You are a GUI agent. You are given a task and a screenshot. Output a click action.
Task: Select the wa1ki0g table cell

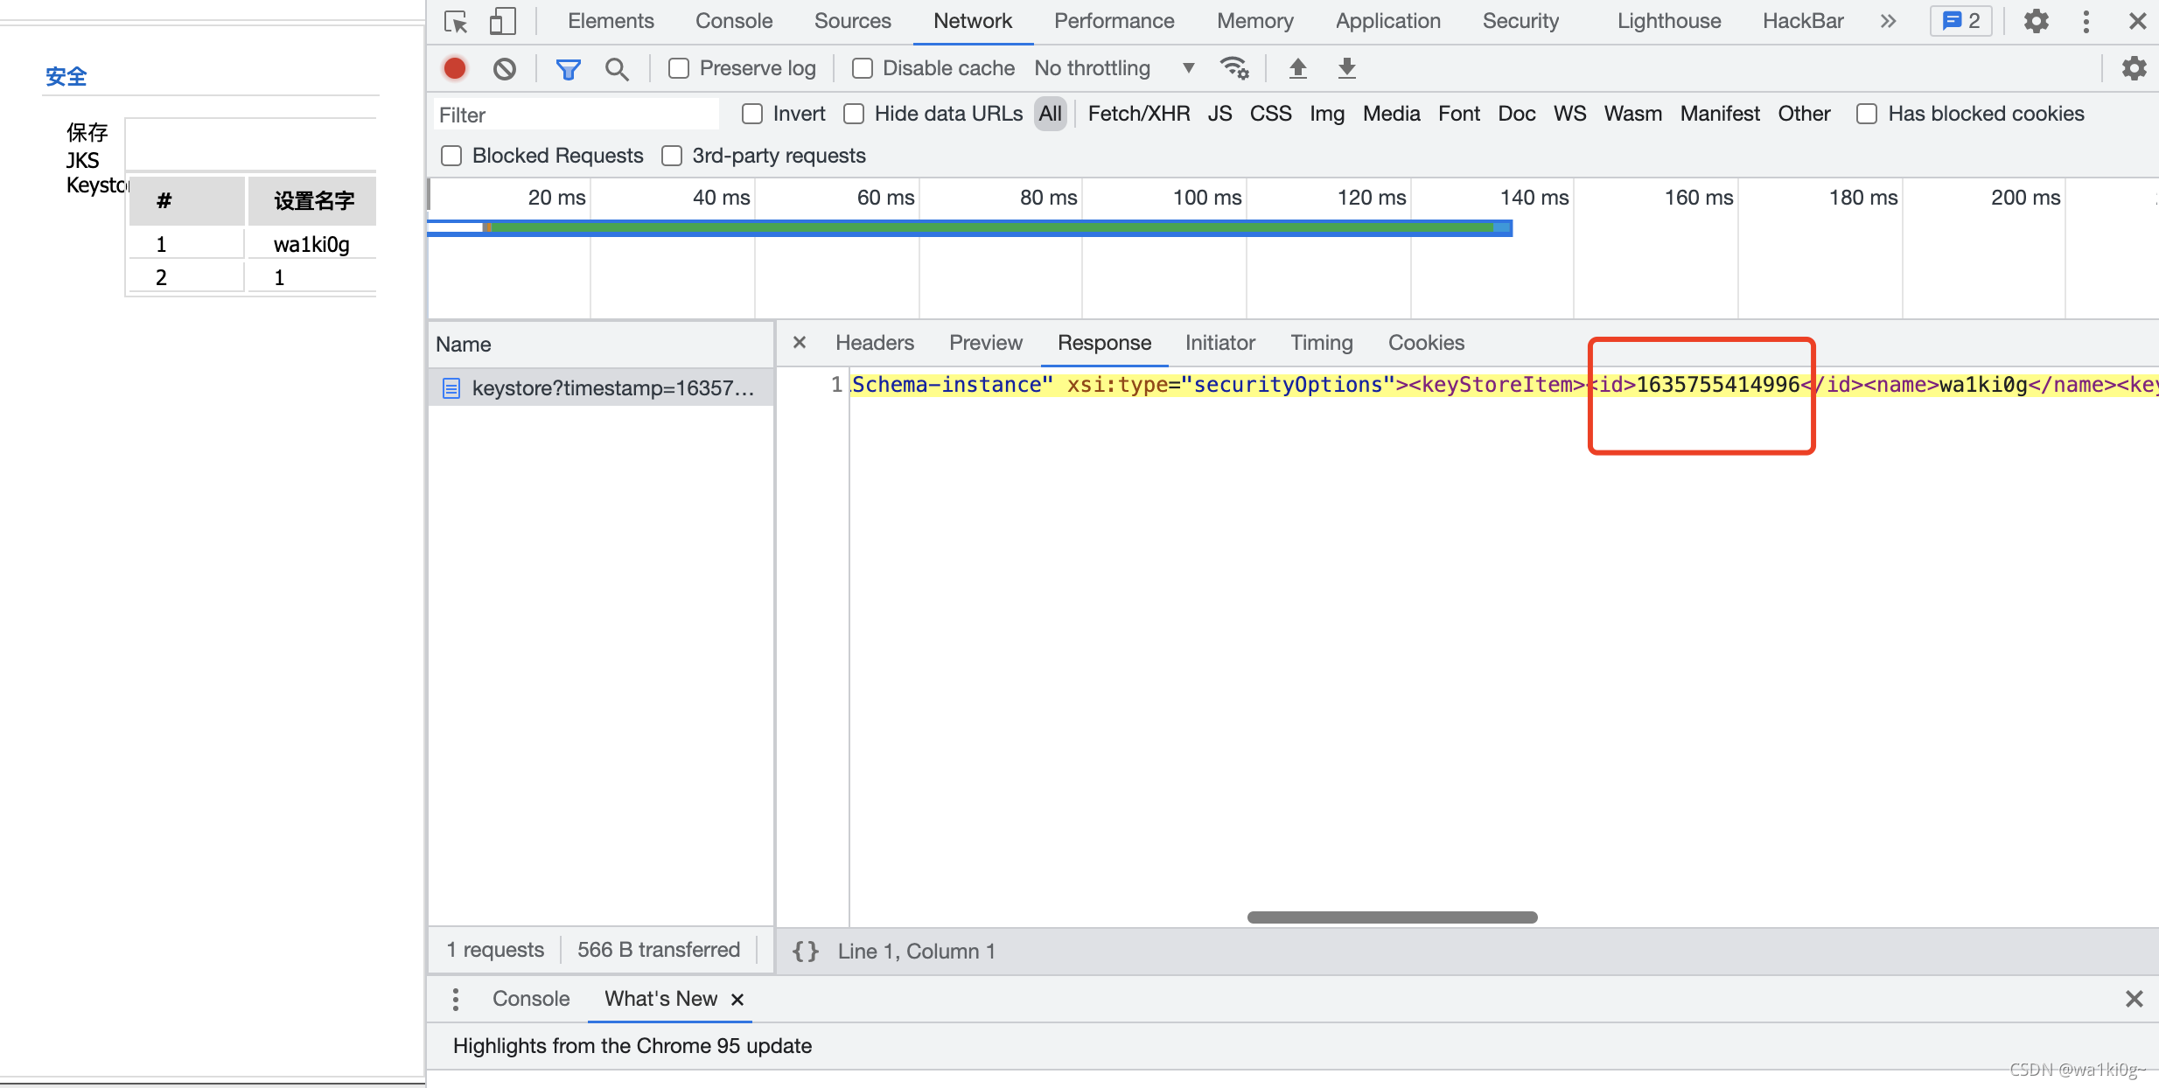tap(311, 244)
